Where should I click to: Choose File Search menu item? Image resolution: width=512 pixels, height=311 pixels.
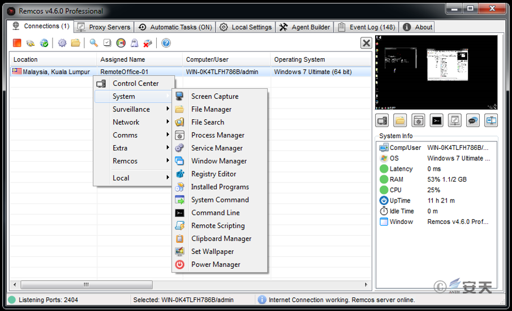(220, 122)
